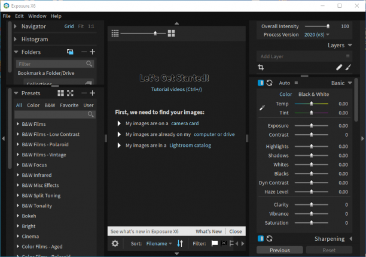Filter by rejected flag icon

224,243
